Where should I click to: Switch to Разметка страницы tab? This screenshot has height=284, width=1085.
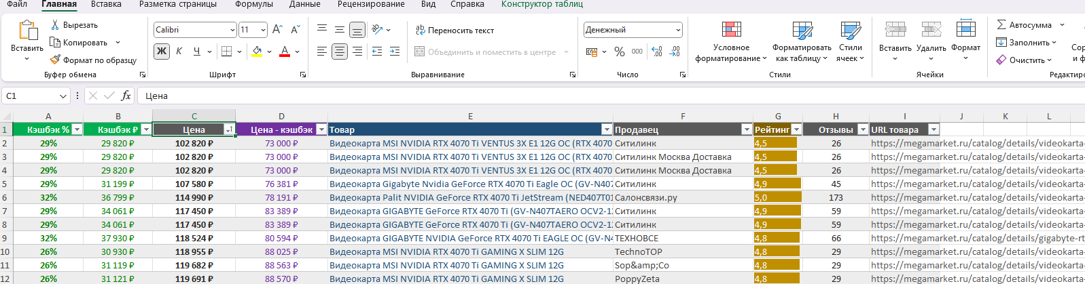(178, 4)
